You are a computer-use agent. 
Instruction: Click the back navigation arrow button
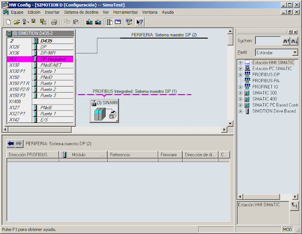click(x=11, y=144)
